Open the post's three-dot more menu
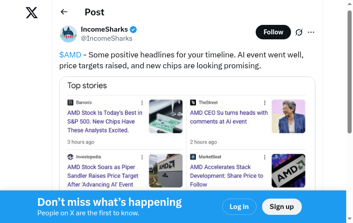353x223 pixels. click(x=311, y=32)
